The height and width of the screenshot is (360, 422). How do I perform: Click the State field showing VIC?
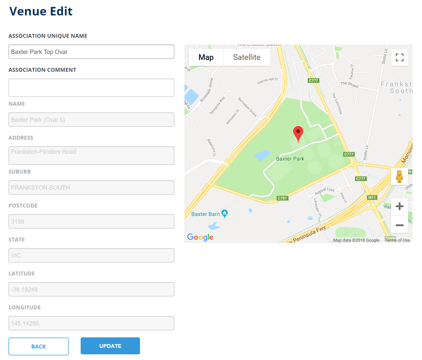tap(91, 255)
